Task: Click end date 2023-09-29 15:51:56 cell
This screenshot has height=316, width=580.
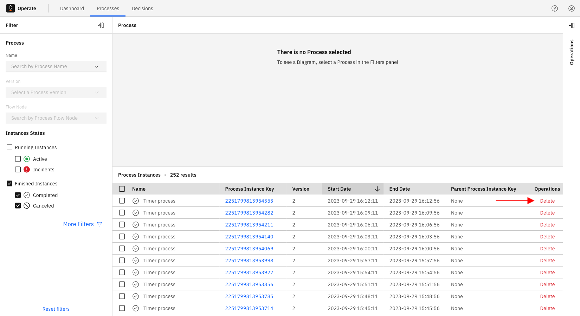Action: (414, 284)
